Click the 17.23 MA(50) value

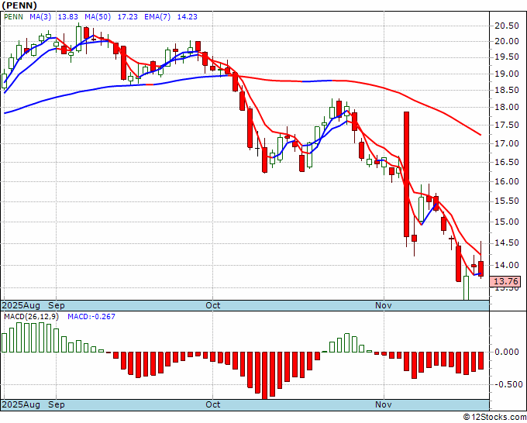[x=127, y=16]
